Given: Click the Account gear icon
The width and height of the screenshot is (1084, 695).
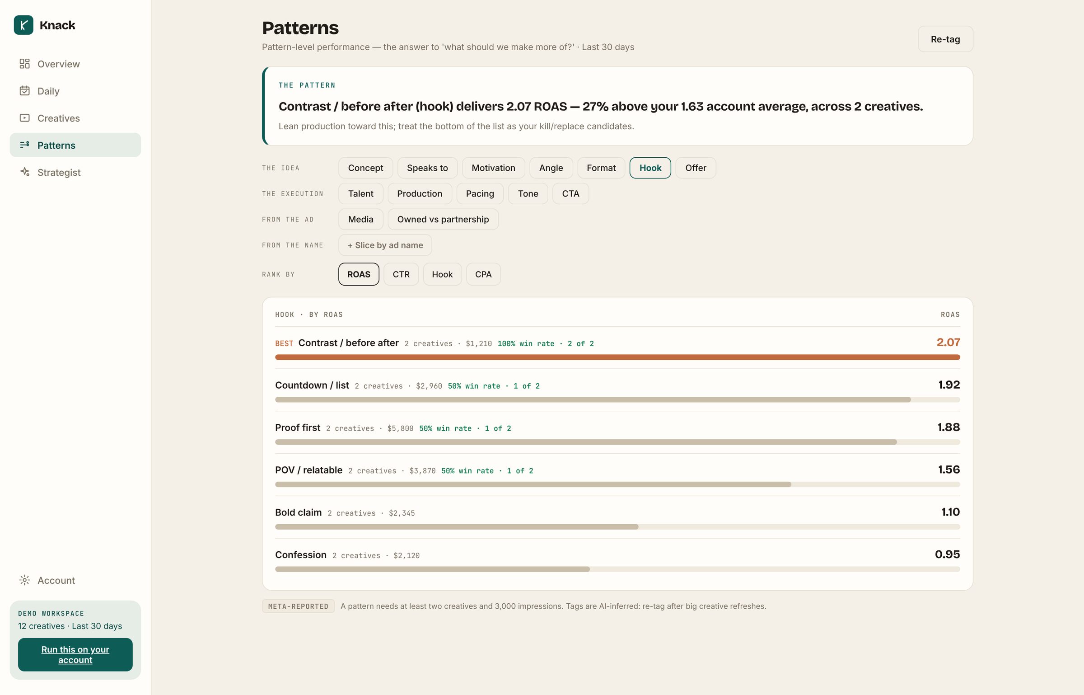Looking at the screenshot, I should click(24, 580).
